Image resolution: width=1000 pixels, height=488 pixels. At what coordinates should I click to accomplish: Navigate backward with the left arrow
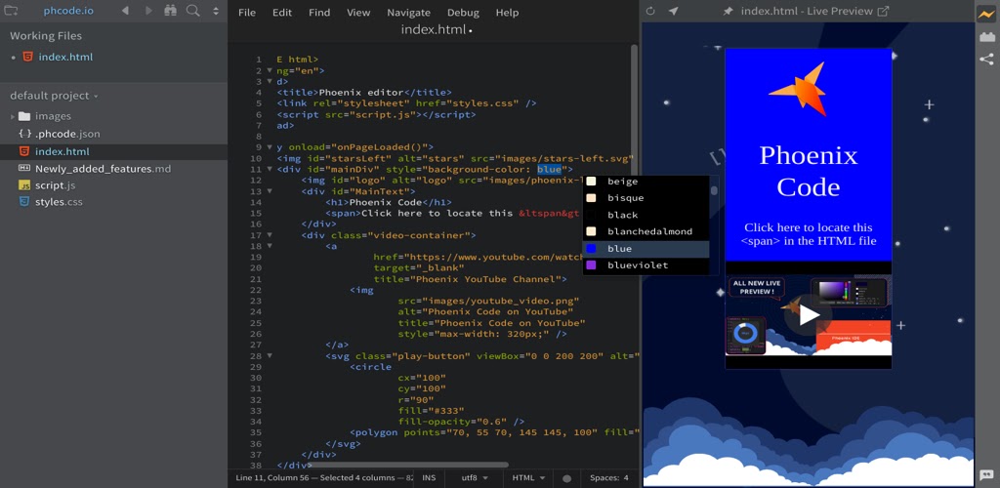click(x=125, y=12)
